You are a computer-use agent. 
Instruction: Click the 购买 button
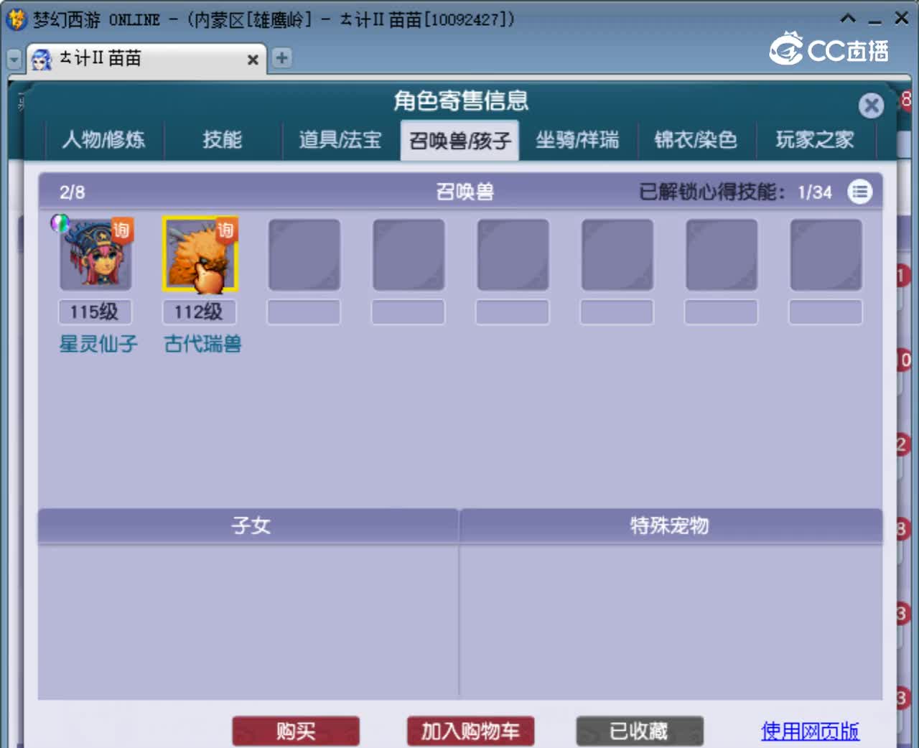[296, 731]
